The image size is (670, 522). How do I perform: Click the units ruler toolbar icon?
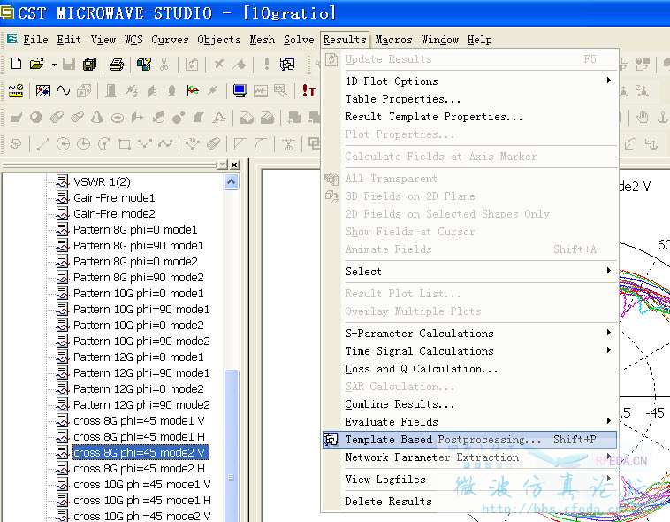[16, 90]
